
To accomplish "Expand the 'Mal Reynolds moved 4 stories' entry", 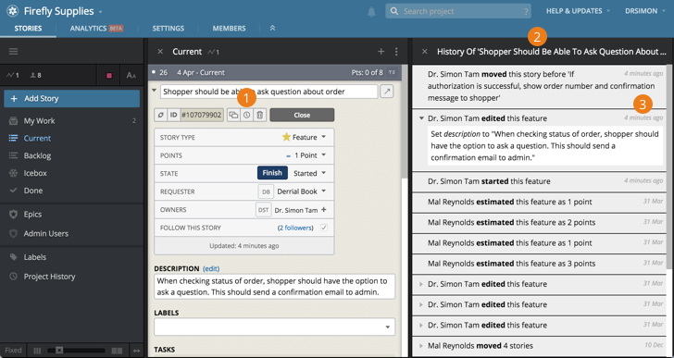I will [x=421, y=346].
